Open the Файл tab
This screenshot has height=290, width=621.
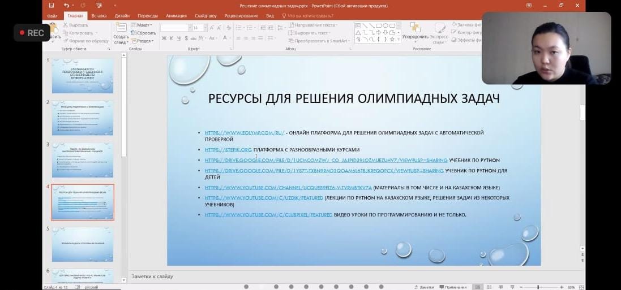click(52, 16)
